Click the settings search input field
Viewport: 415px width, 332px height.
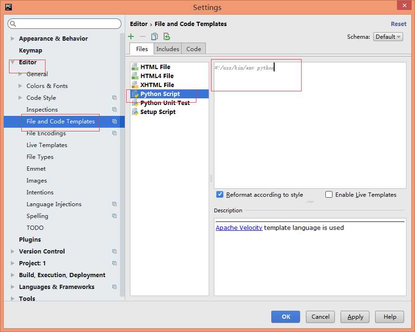(x=65, y=24)
